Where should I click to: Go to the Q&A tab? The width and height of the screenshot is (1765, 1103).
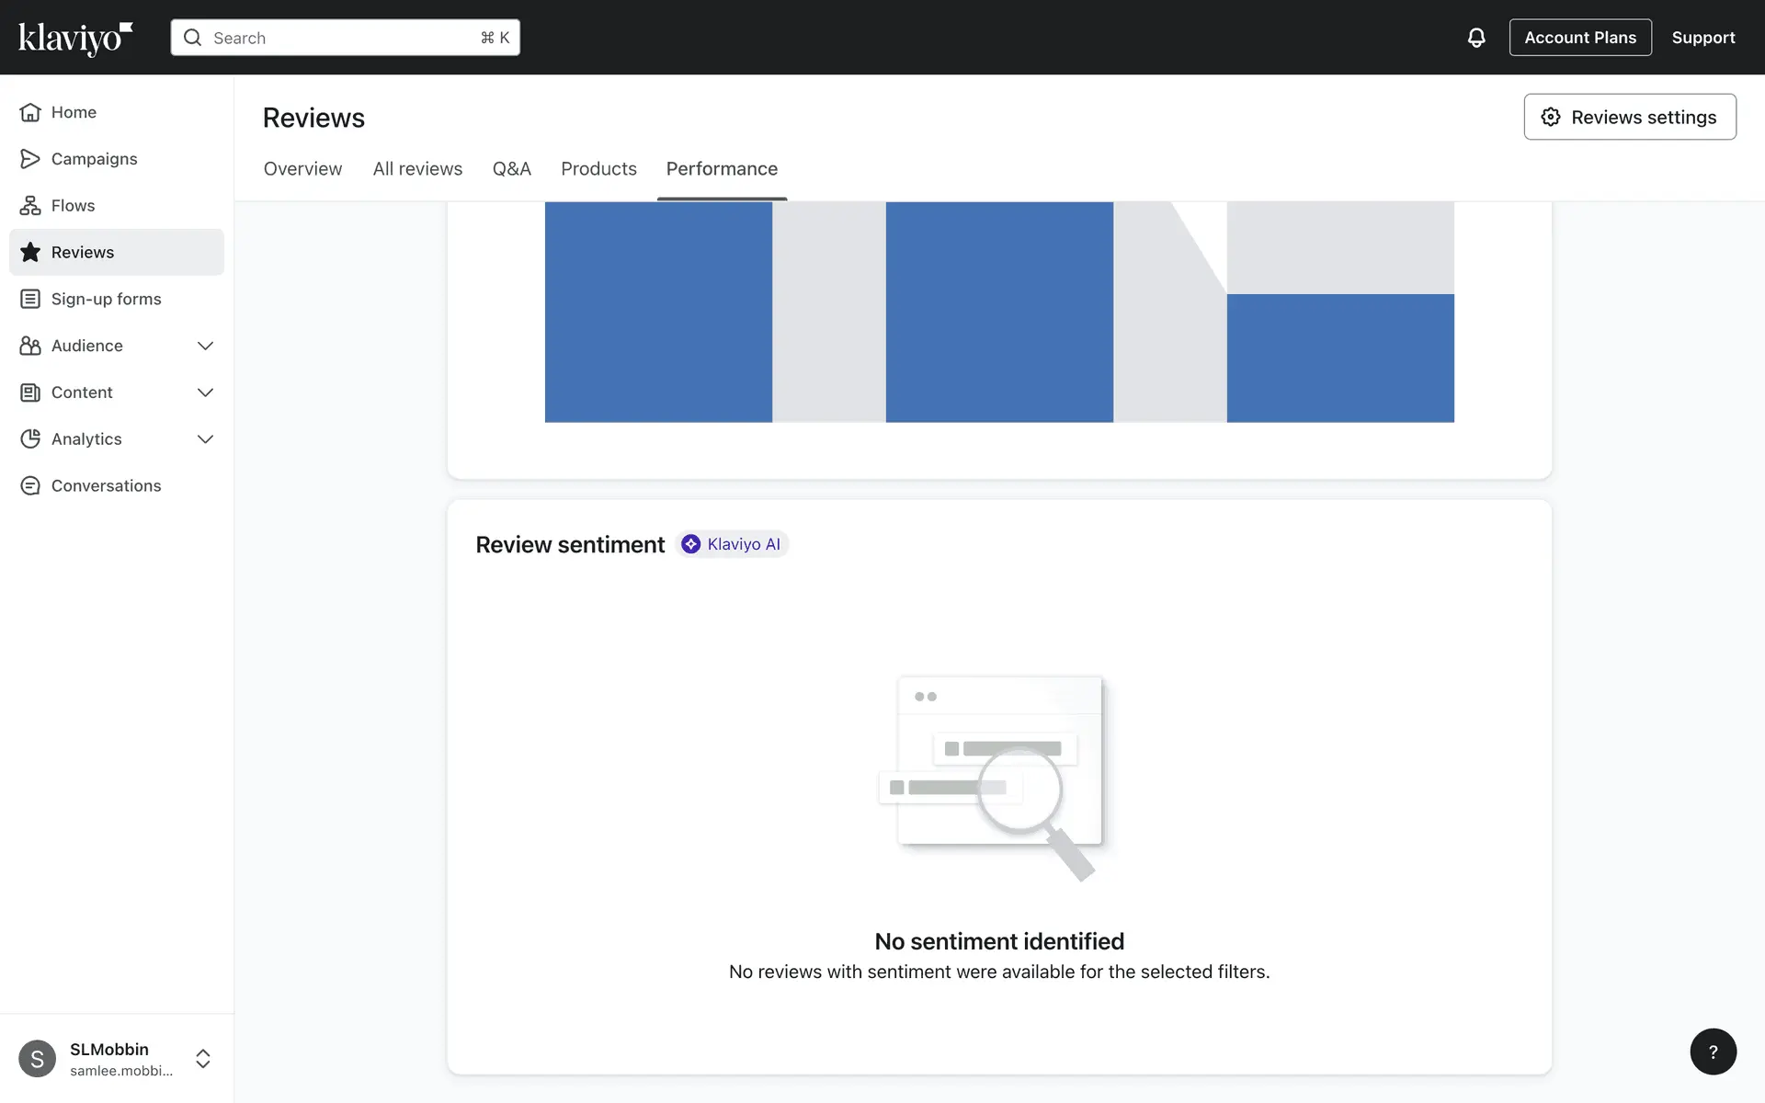(511, 169)
